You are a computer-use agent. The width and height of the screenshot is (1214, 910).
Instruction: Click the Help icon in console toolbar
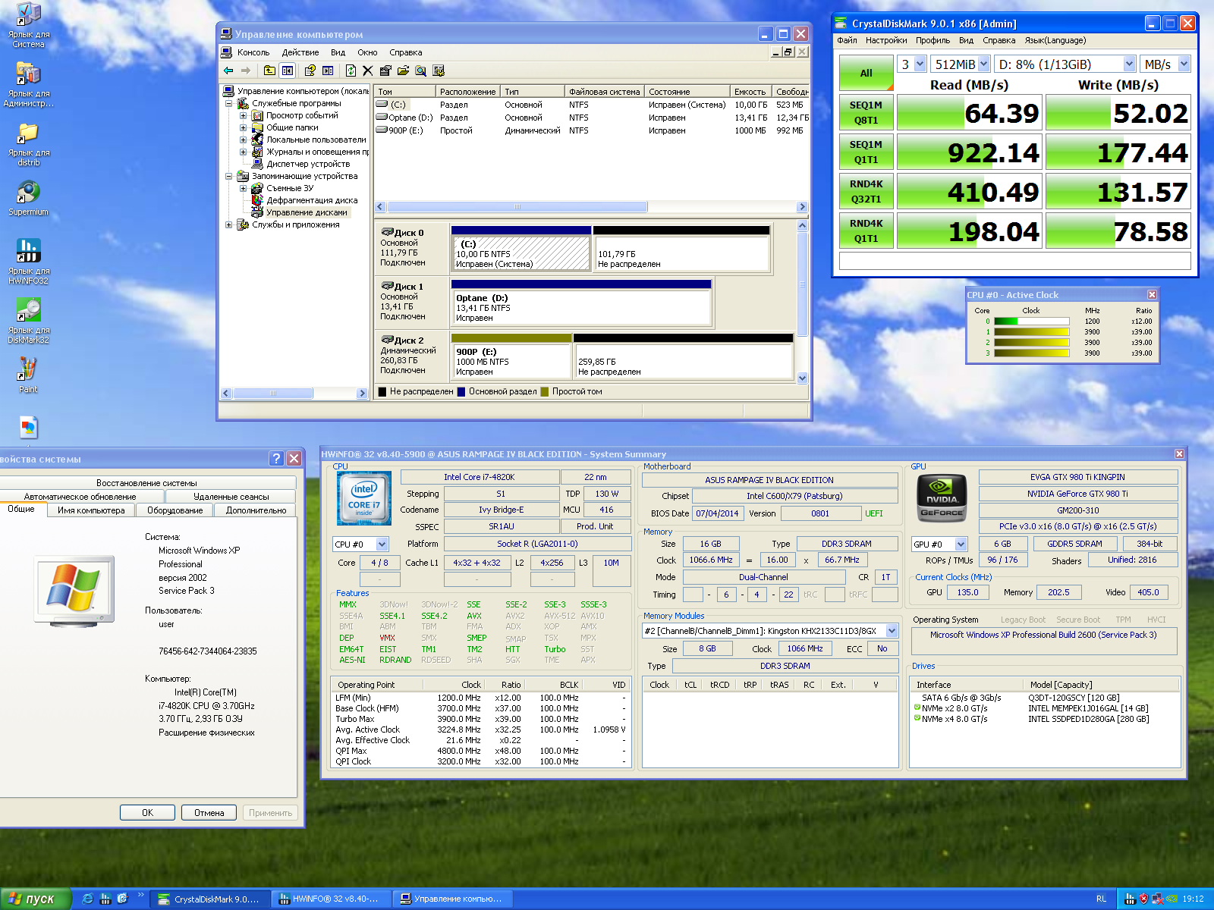(310, 71)
